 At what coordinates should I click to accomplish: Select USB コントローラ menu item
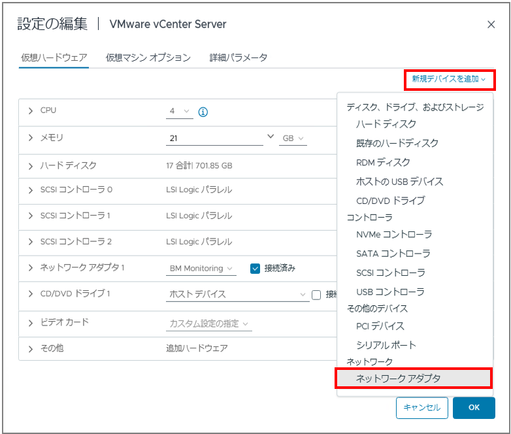(x=390, y=292)
